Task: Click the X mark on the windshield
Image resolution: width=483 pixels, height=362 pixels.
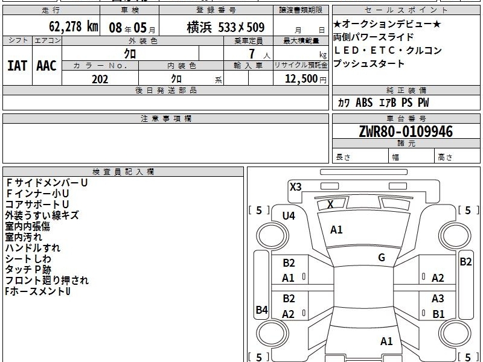Action: 330,204
